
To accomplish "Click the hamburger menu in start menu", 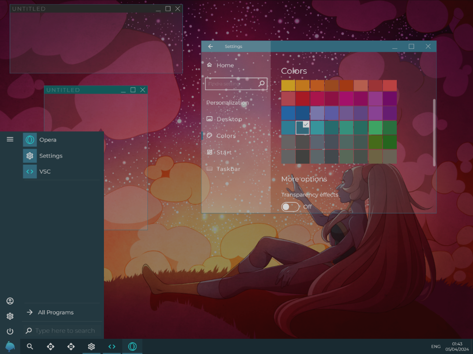I will 10,139.
